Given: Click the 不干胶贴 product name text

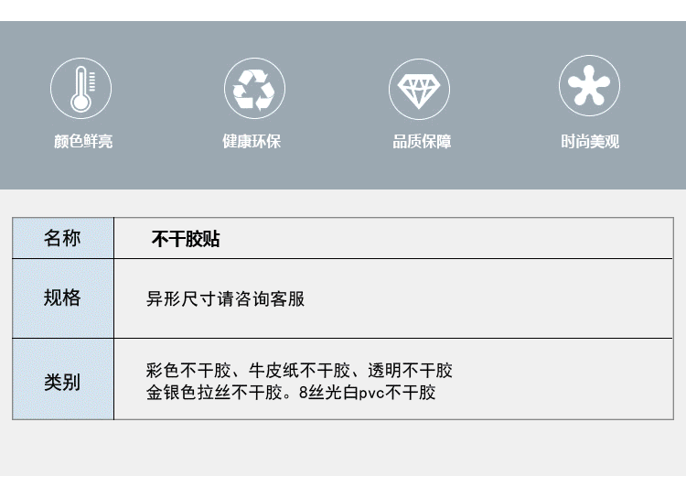Looking at the screenshot, I should click(x=186, y=239).
